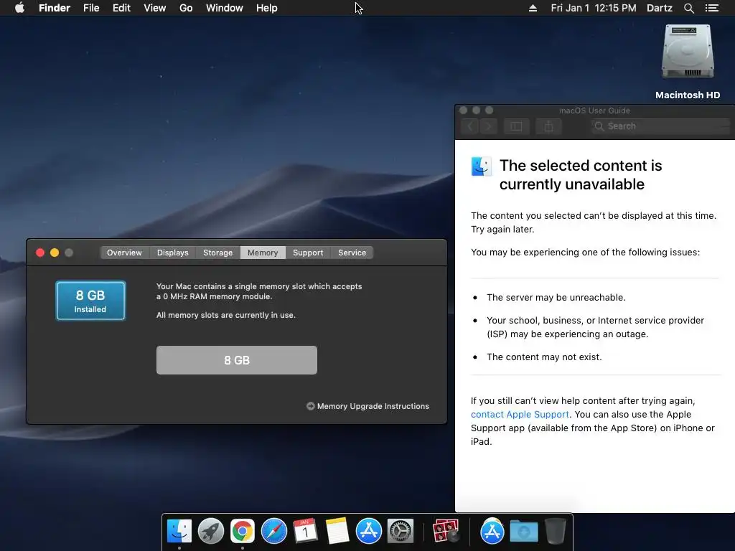735x551 pixels.
Task: Click the macOS User Guide window title
Action: click(594, 110)
